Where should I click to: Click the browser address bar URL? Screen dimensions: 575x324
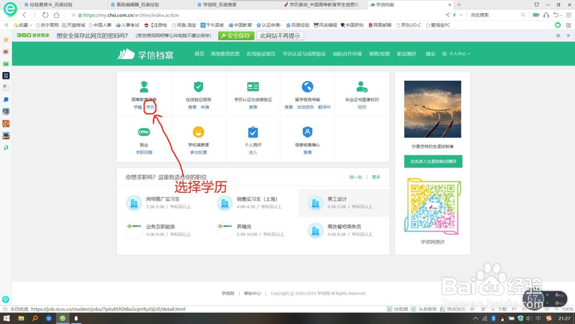pyautogui.click(x=131, y=15)
